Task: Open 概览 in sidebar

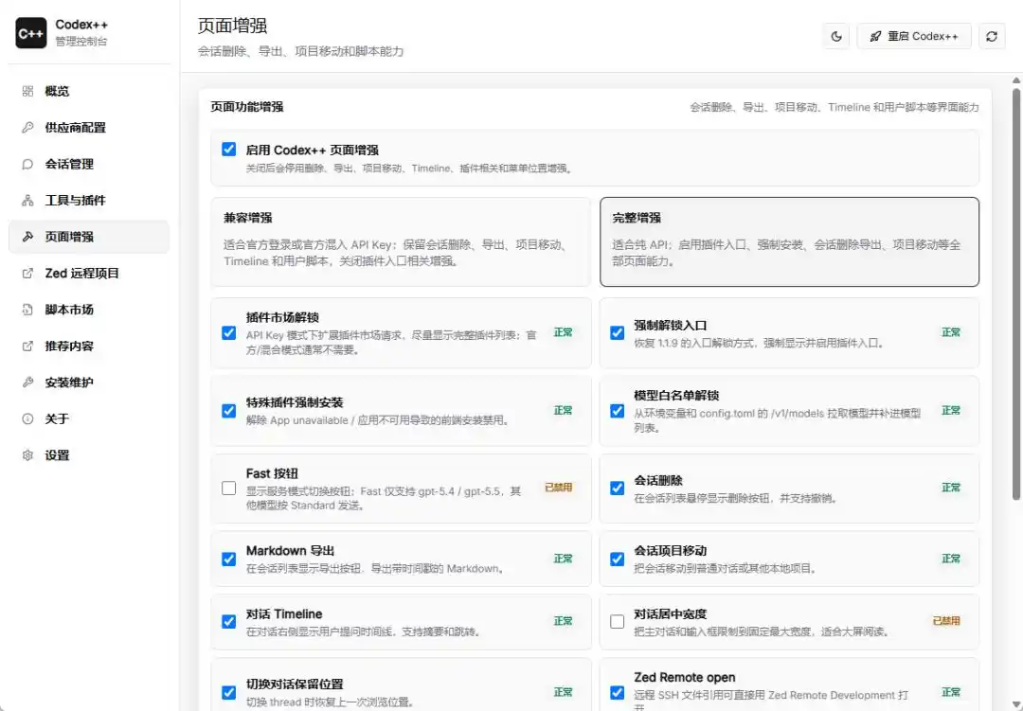Action: point(89,91)
